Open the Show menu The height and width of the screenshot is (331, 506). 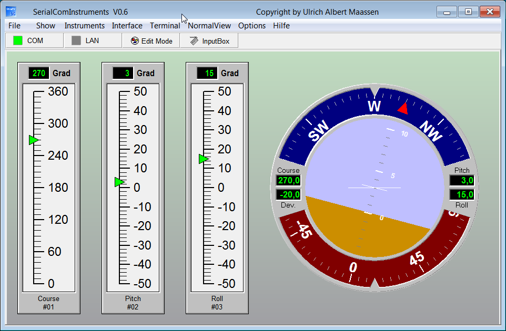click(46, 26)
